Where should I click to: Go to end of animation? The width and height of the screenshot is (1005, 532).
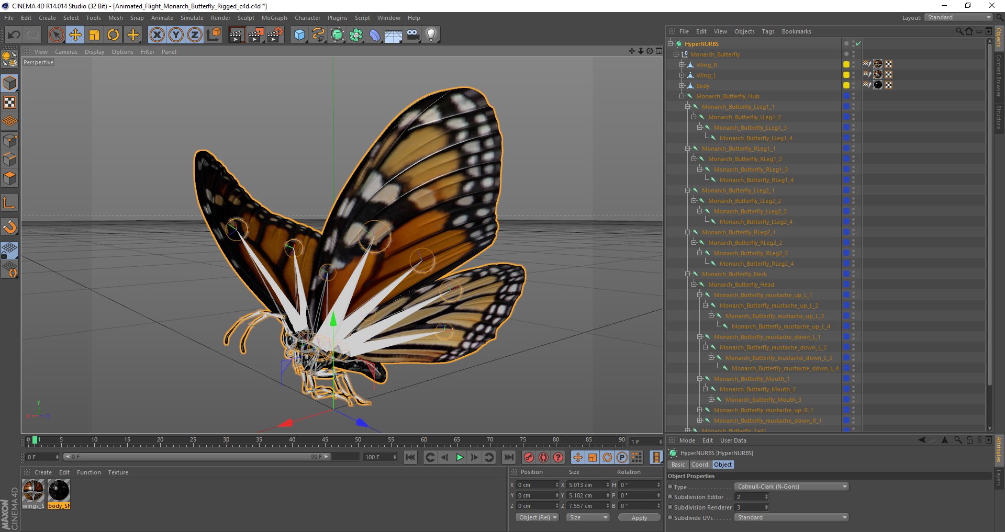pos(508,457)
